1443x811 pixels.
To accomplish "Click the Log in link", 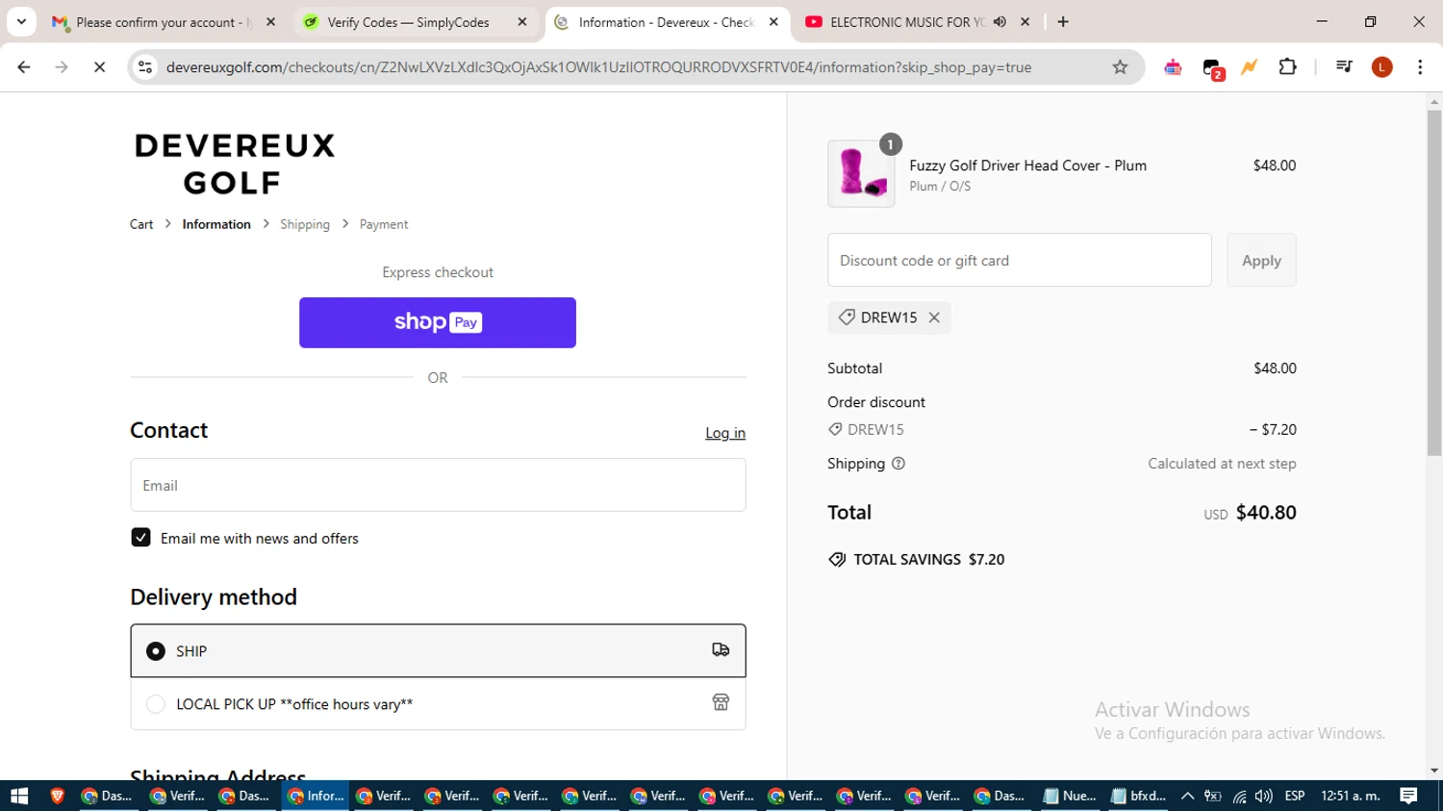I will (725, 433).
